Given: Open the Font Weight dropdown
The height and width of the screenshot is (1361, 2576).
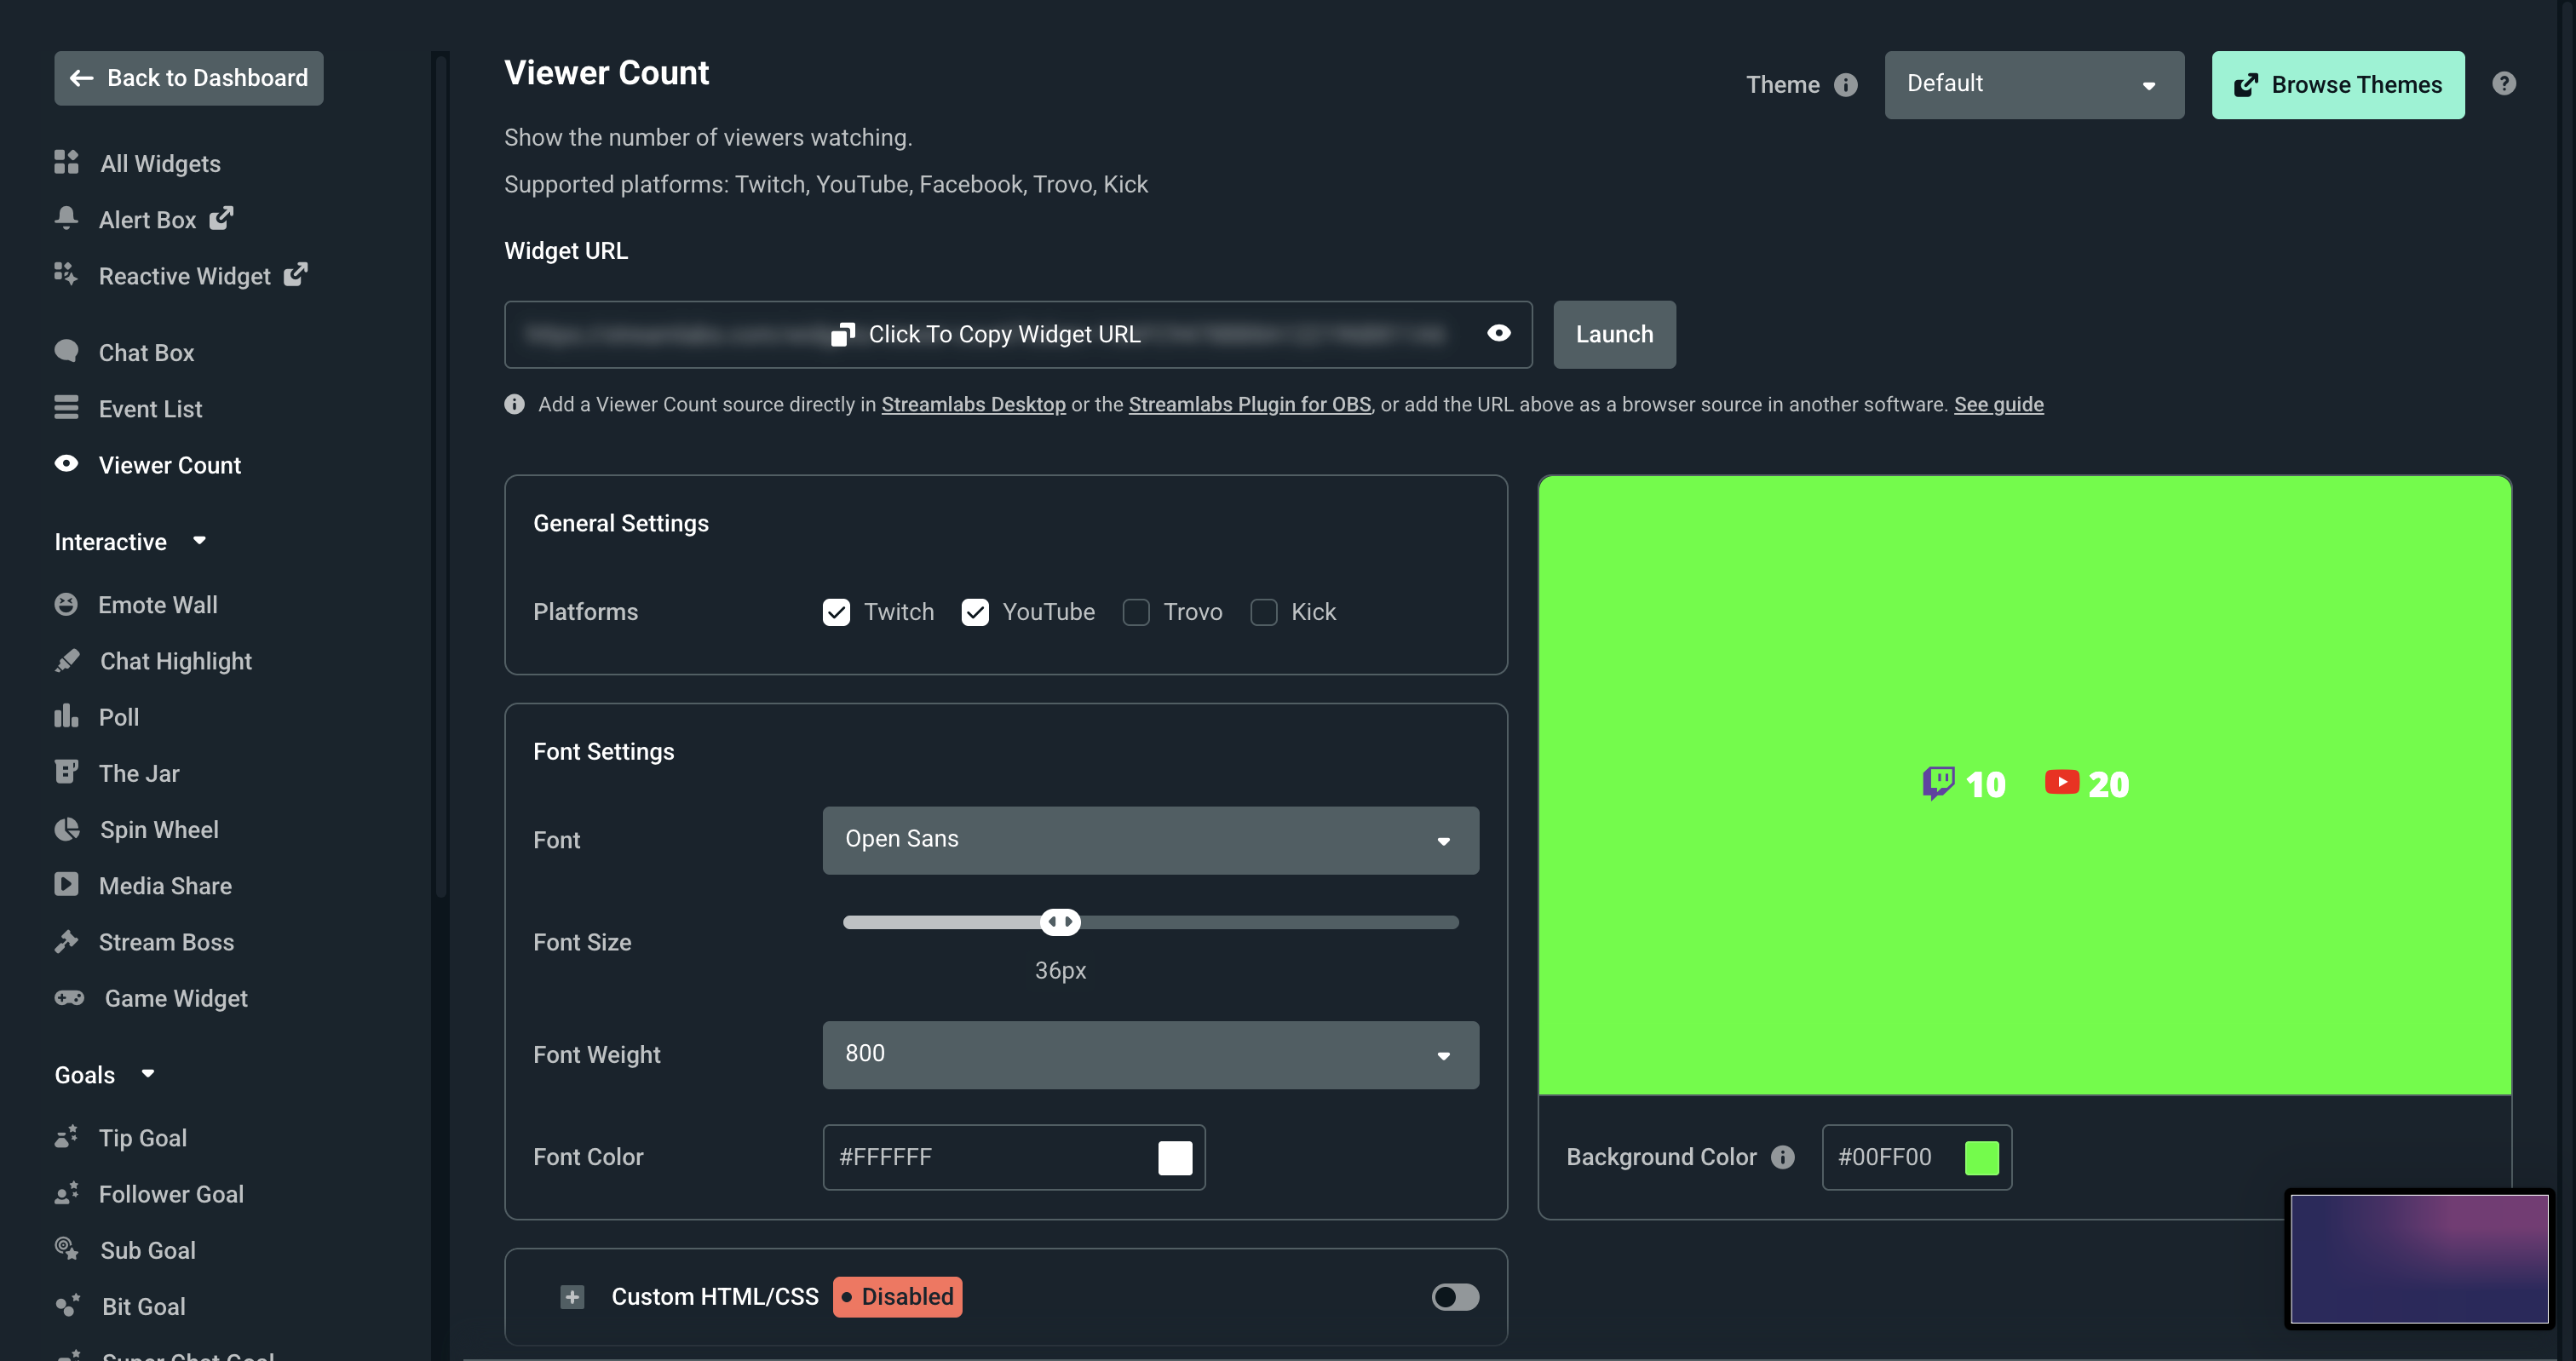Looking at the screenshot, I should (1149, 1054).
